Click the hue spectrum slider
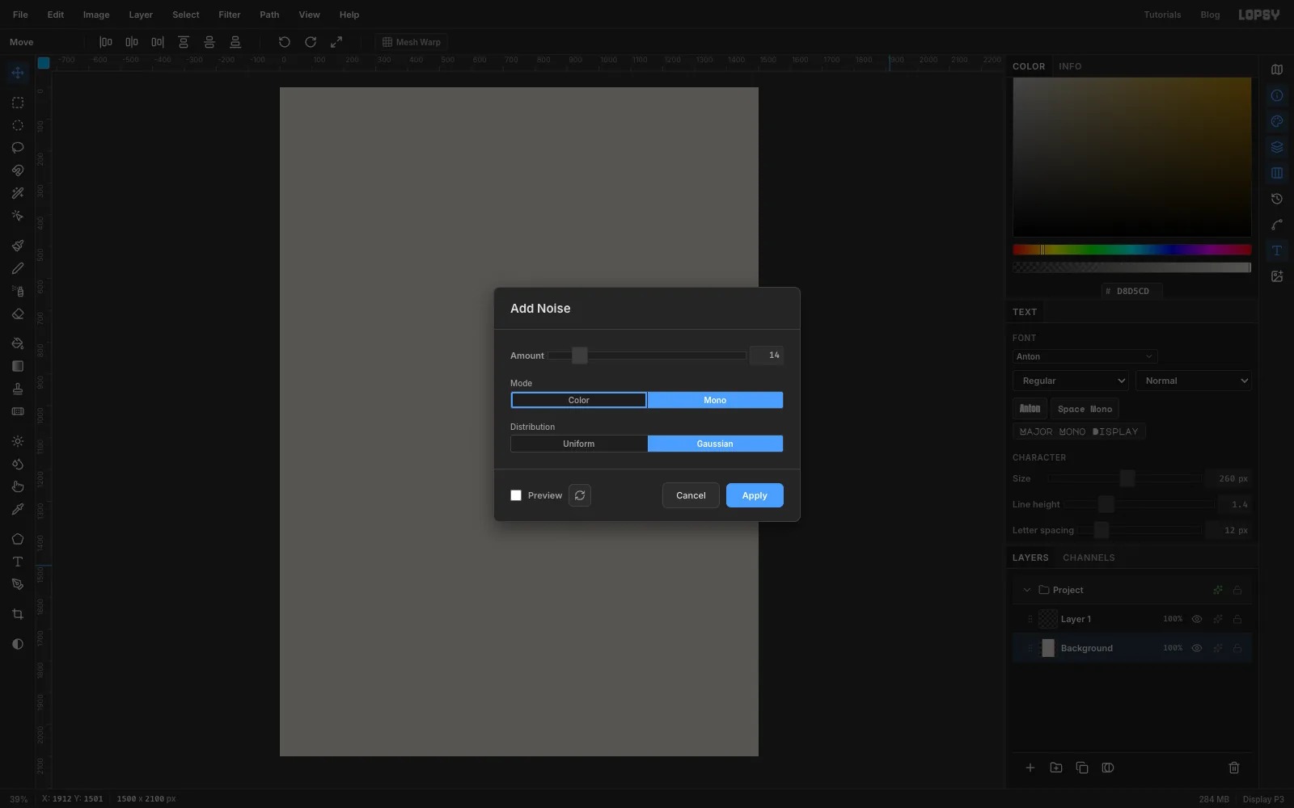The height and width of the screenshot is (808, 1294). pyautogui.click(x=1131, y=250)
